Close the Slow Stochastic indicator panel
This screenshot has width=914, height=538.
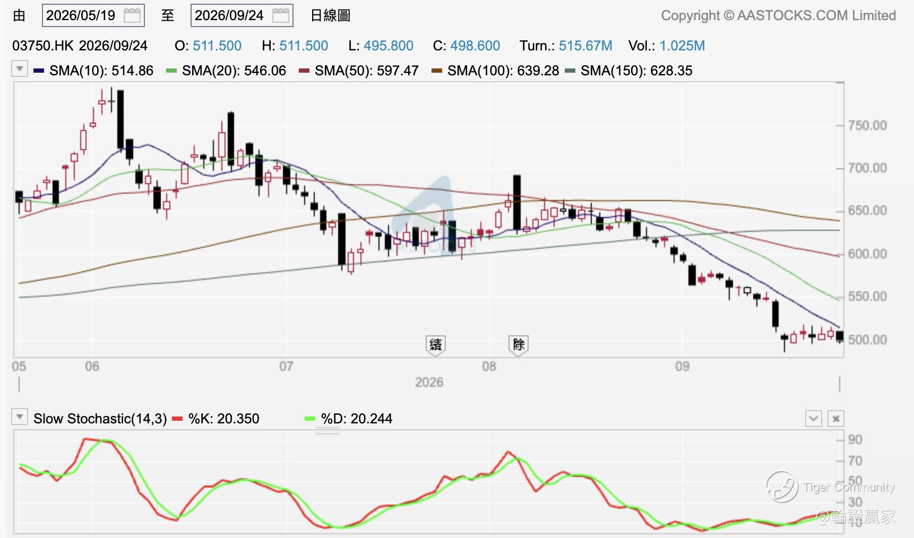coord(836,419)
